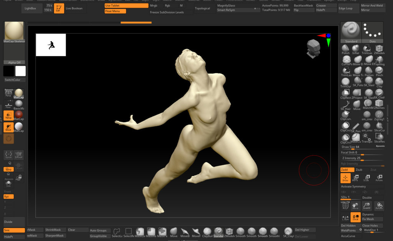
Task: Click the PolyF line fill icon
Action: [x=345, y=206]
